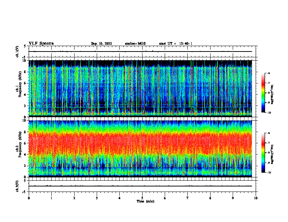Click the "6" kHz tick on ch.1 axis

(x=25, y=83)
